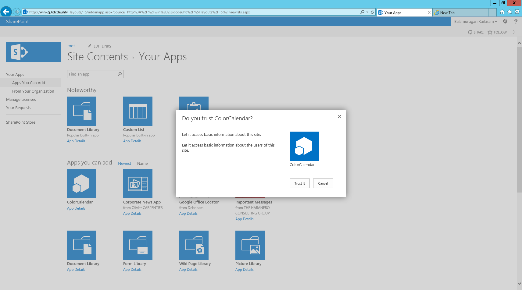
Task: Open browser Favorites star
Action: (x=509, y=12)
